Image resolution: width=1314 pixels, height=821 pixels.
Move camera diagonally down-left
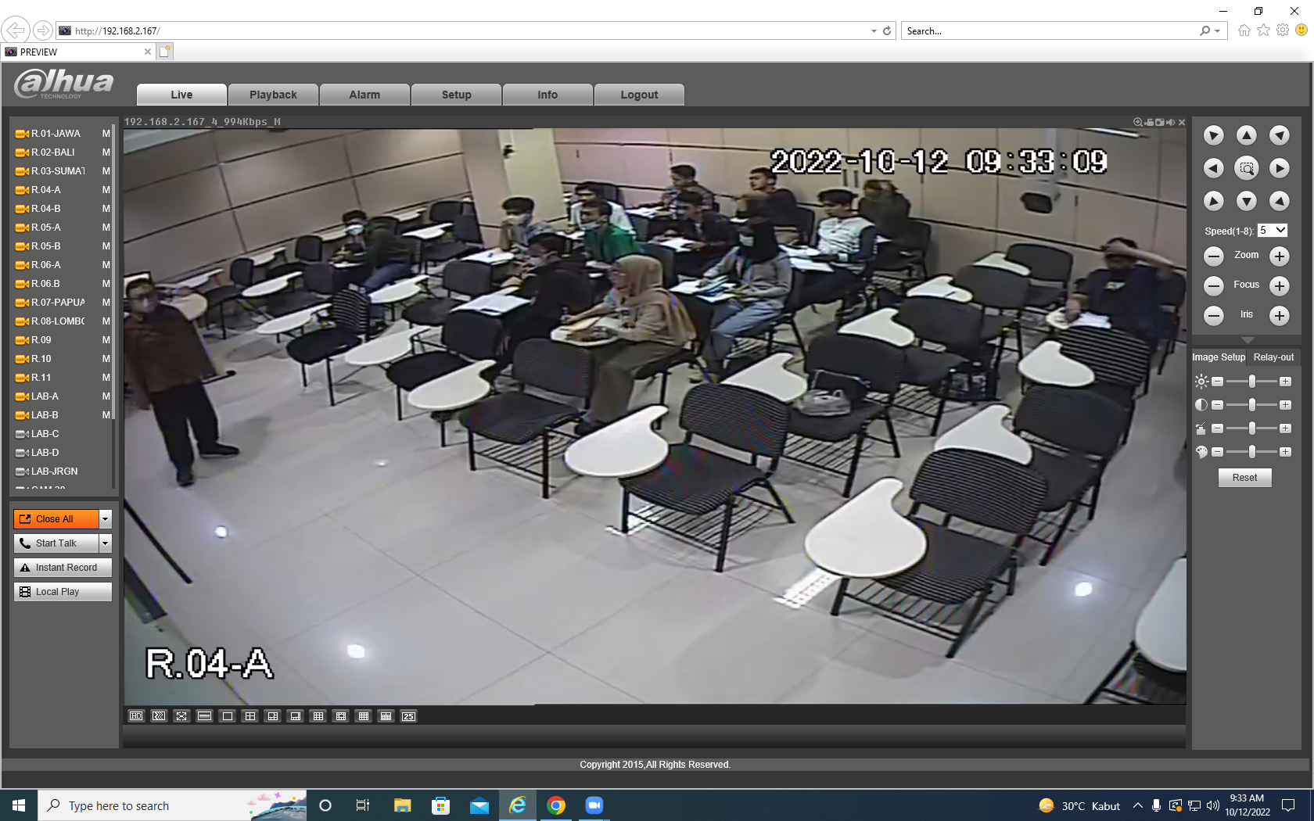pos(1213,201)
